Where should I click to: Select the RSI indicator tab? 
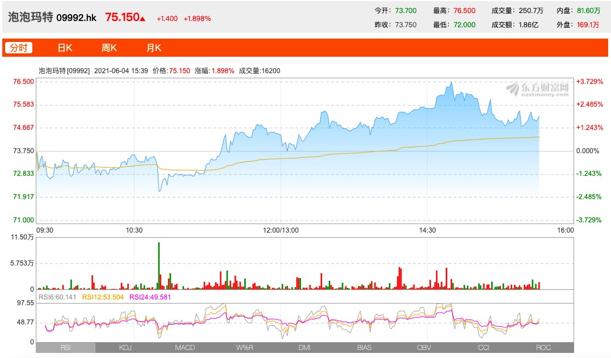pos(65,347)
